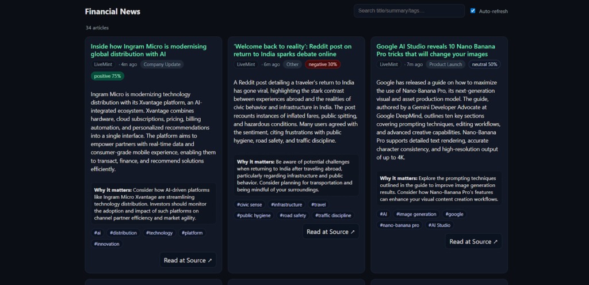Click Read at Source on Ingram Micro card
Image resolution: width=589 pixels, height=285 pixels.
(188, 260)
